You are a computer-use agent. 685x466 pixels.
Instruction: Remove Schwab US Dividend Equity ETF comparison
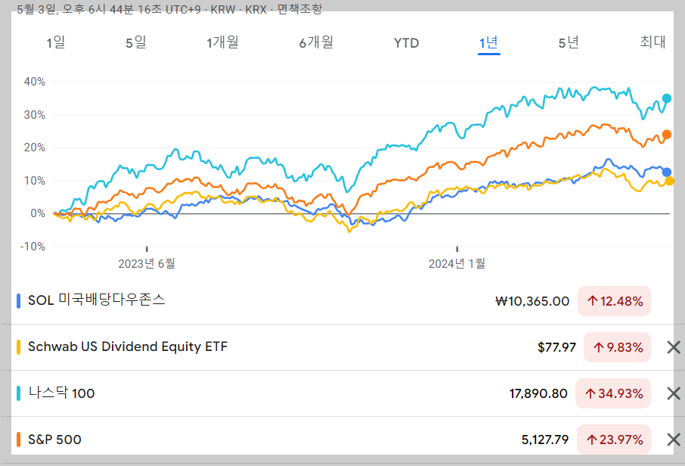click(672, 347)
